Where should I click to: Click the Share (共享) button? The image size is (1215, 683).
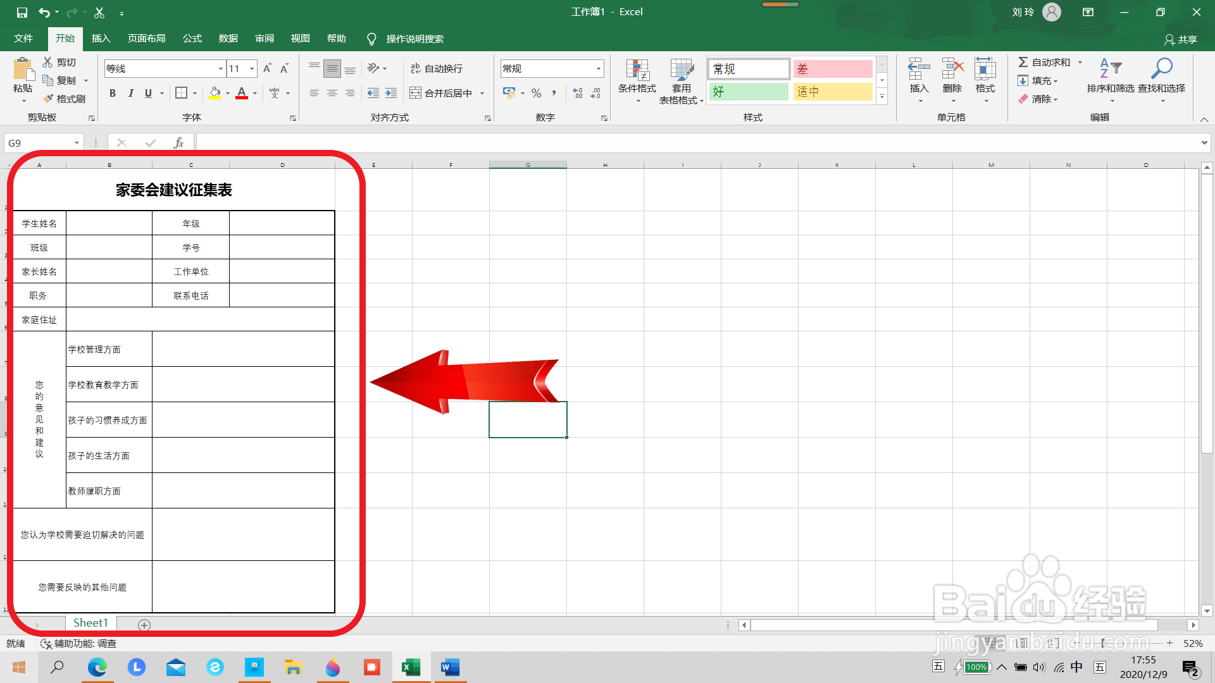coord(1181,39)
